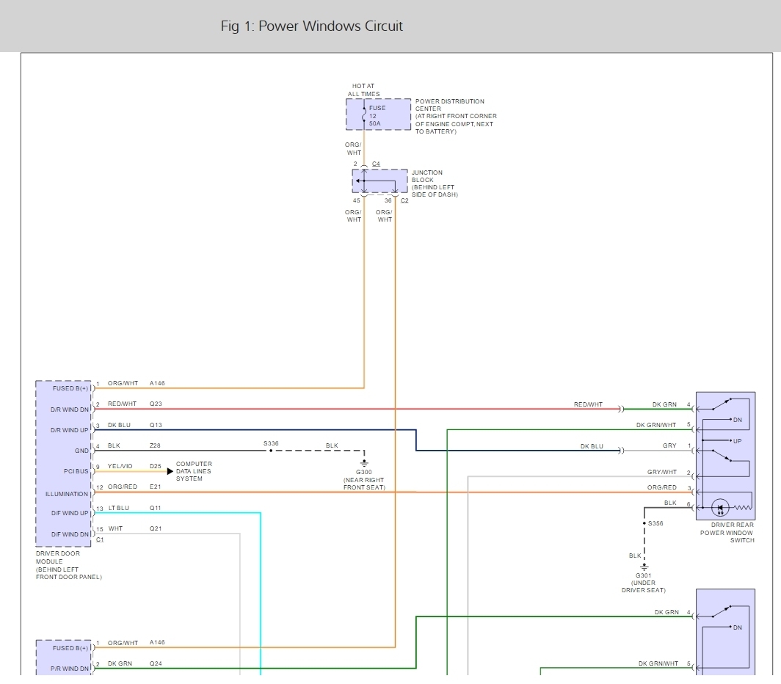The image size is (781, 684).
Task: Click the computer data lines arrow
Action: 170,471
